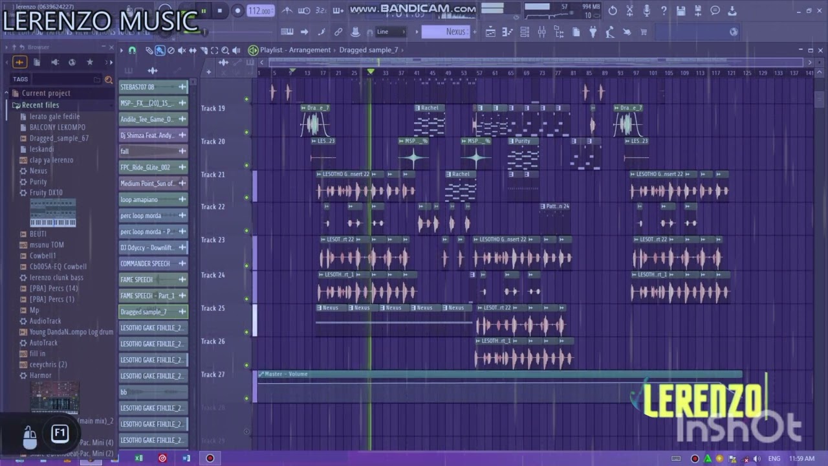Viewport: 828px width, 466px height.
Task: Pick 'STEBAS707 08' clip in picker
Action: (153, 87)
